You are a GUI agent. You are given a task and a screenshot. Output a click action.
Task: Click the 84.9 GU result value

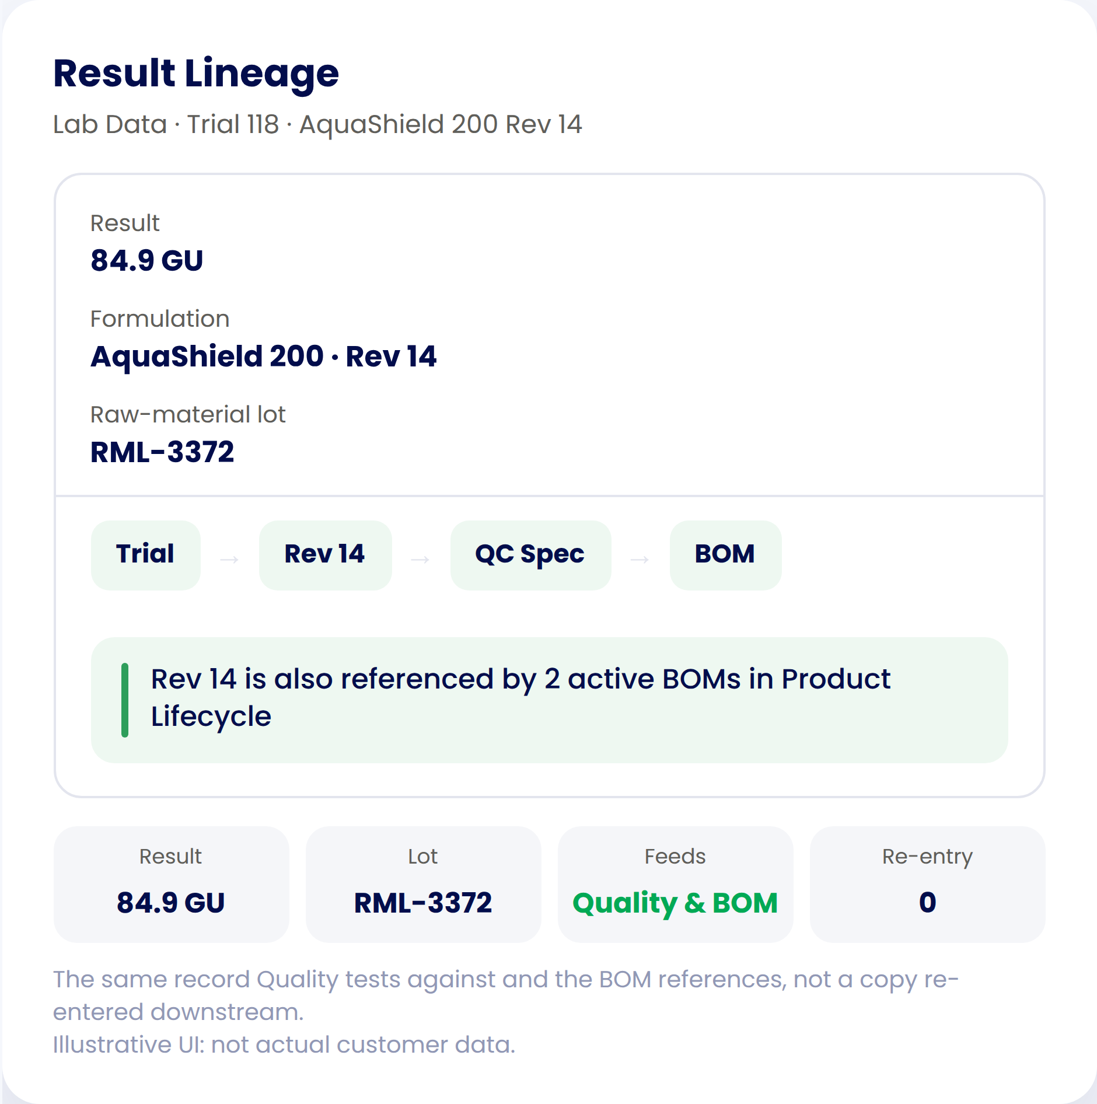(146, 260)
